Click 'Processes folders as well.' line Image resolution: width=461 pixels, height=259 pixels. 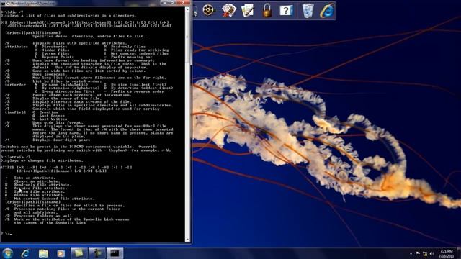coord(44,216)
